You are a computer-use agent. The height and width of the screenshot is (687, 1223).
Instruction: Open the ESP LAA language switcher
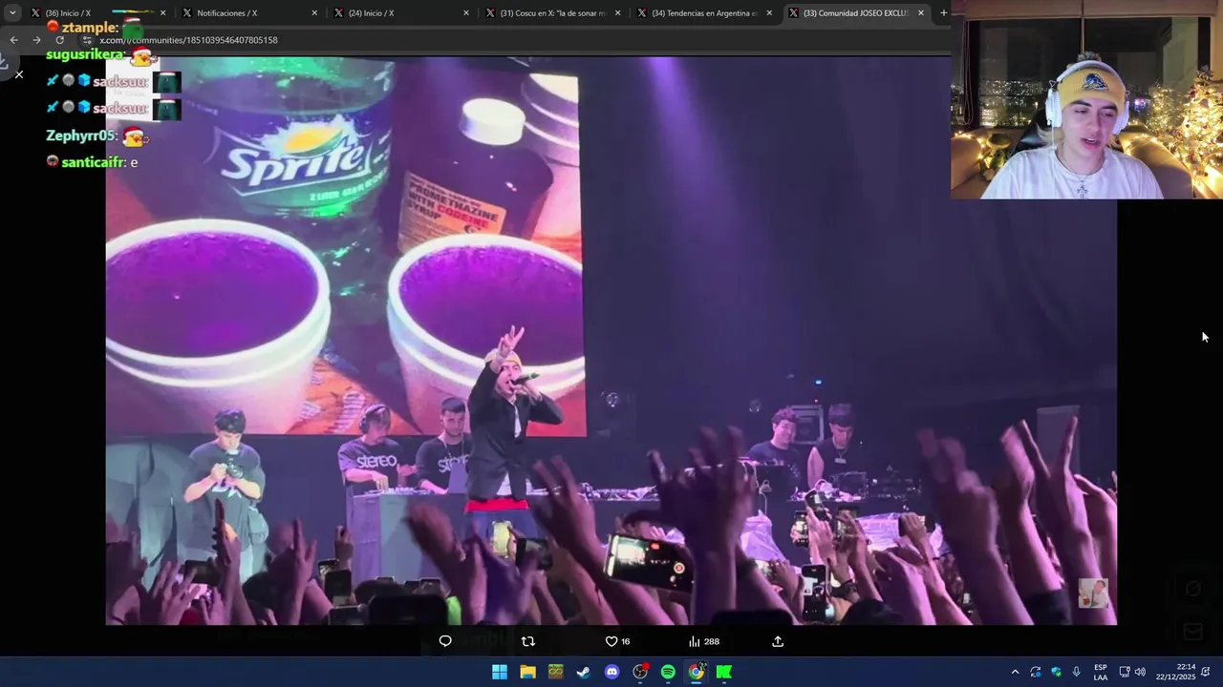(1101, 672)
